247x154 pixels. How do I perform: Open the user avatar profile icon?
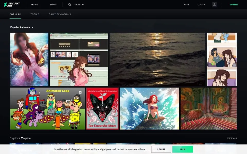coord(214,5)
